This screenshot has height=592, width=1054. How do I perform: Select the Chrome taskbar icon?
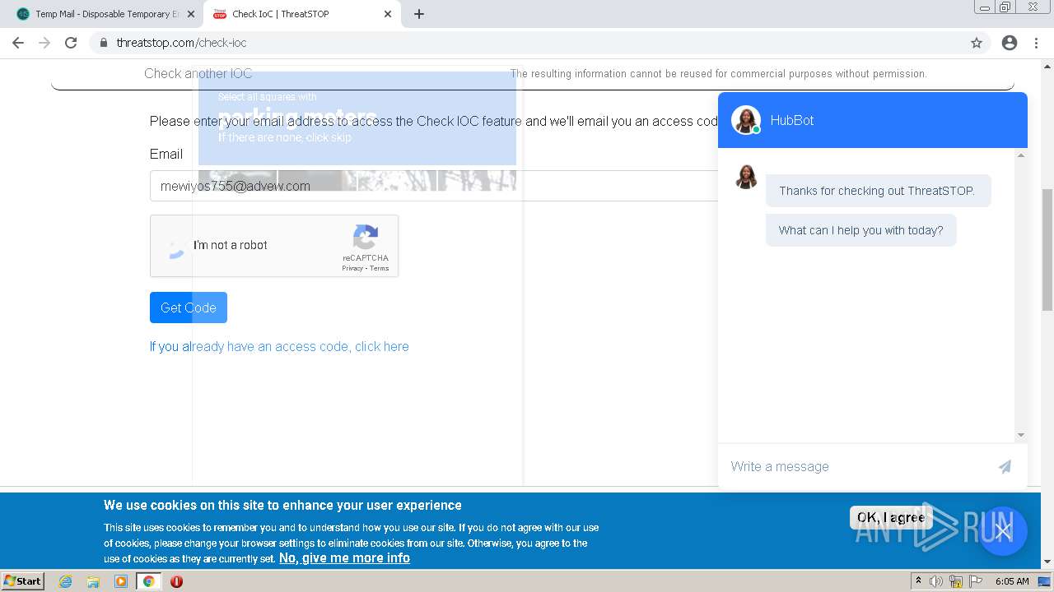point(148,581)
